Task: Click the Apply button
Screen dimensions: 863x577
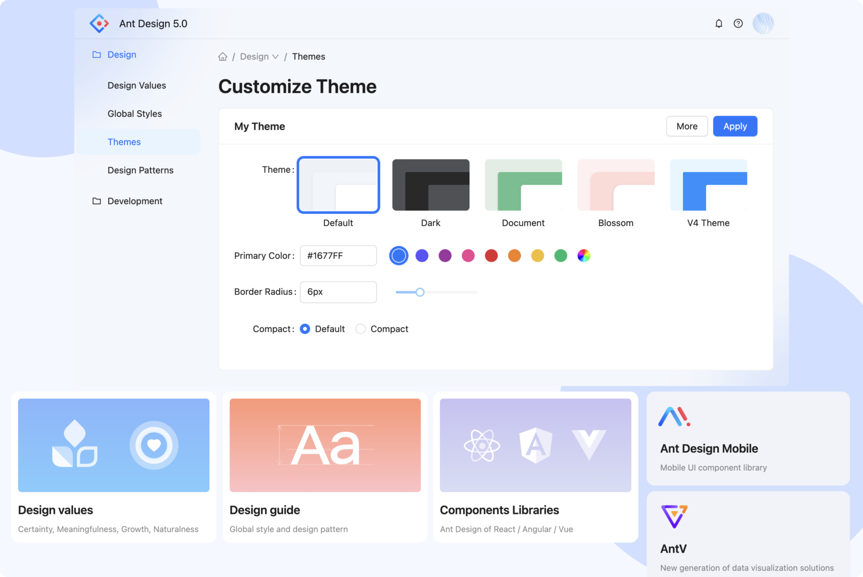Action: (x=735, y=126)
